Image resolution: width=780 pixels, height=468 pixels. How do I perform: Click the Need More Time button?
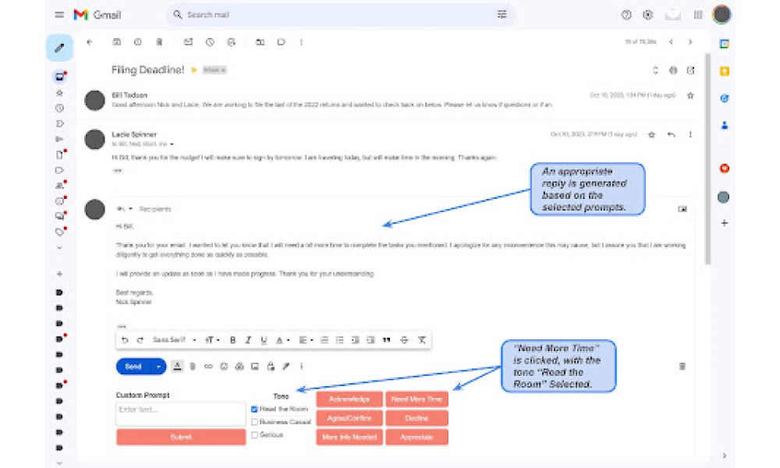point(417,399)
